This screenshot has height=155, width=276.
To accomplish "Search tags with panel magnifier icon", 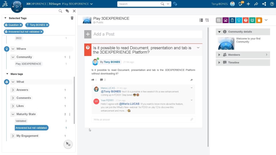I will point(60,11).
